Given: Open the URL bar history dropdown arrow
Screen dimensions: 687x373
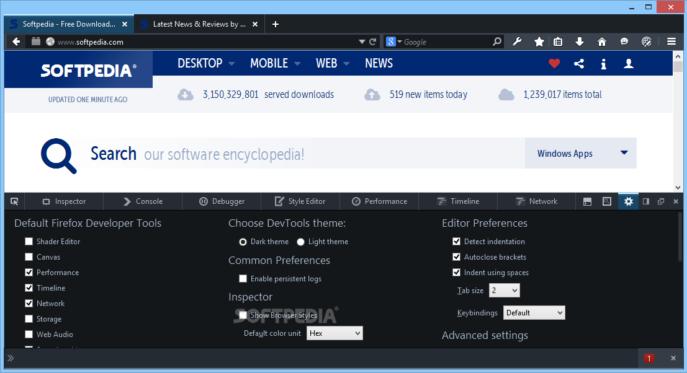Looking at the screenshot, I should tap(362, 42).
